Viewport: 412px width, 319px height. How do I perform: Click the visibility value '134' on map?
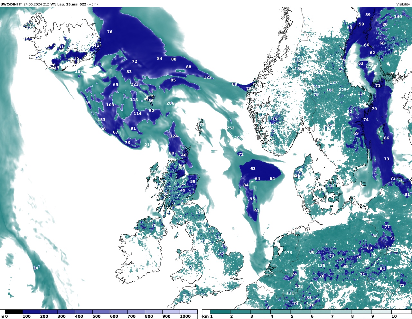pyautogui.click(x=361, y=93)
